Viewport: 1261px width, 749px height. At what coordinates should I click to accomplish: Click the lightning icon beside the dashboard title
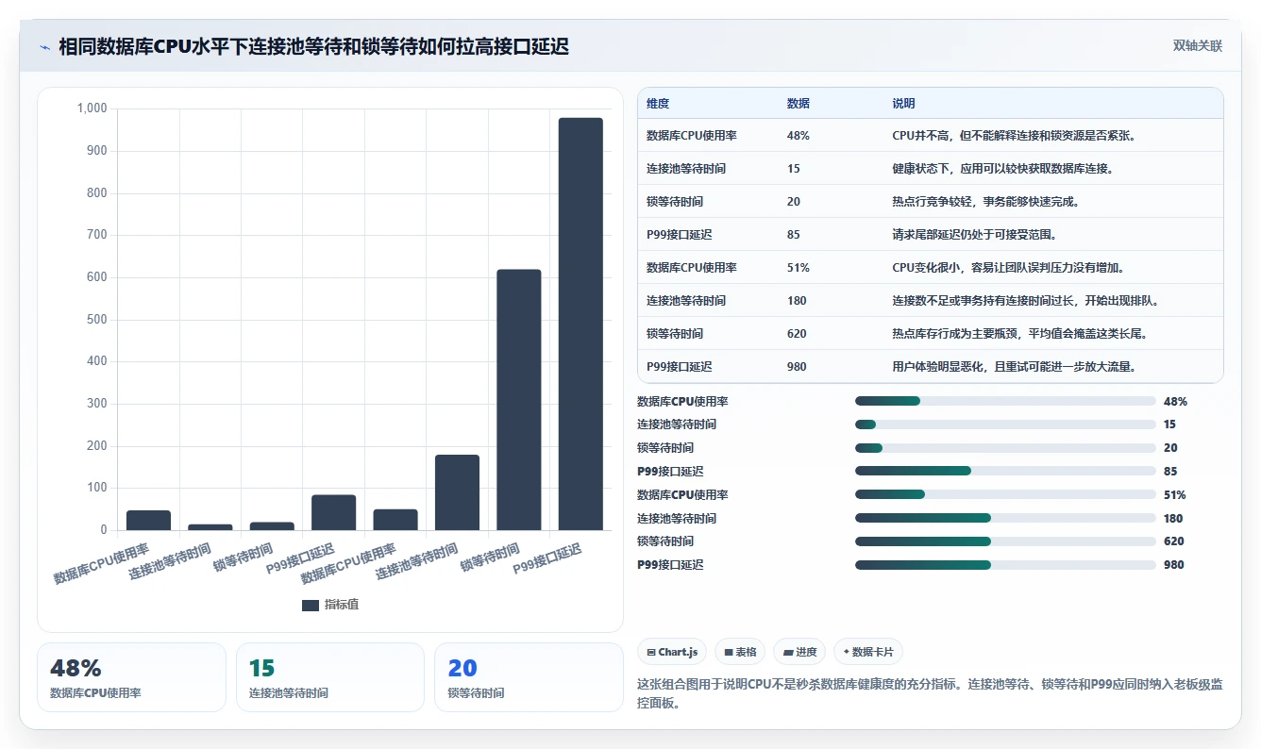point(45,47)
